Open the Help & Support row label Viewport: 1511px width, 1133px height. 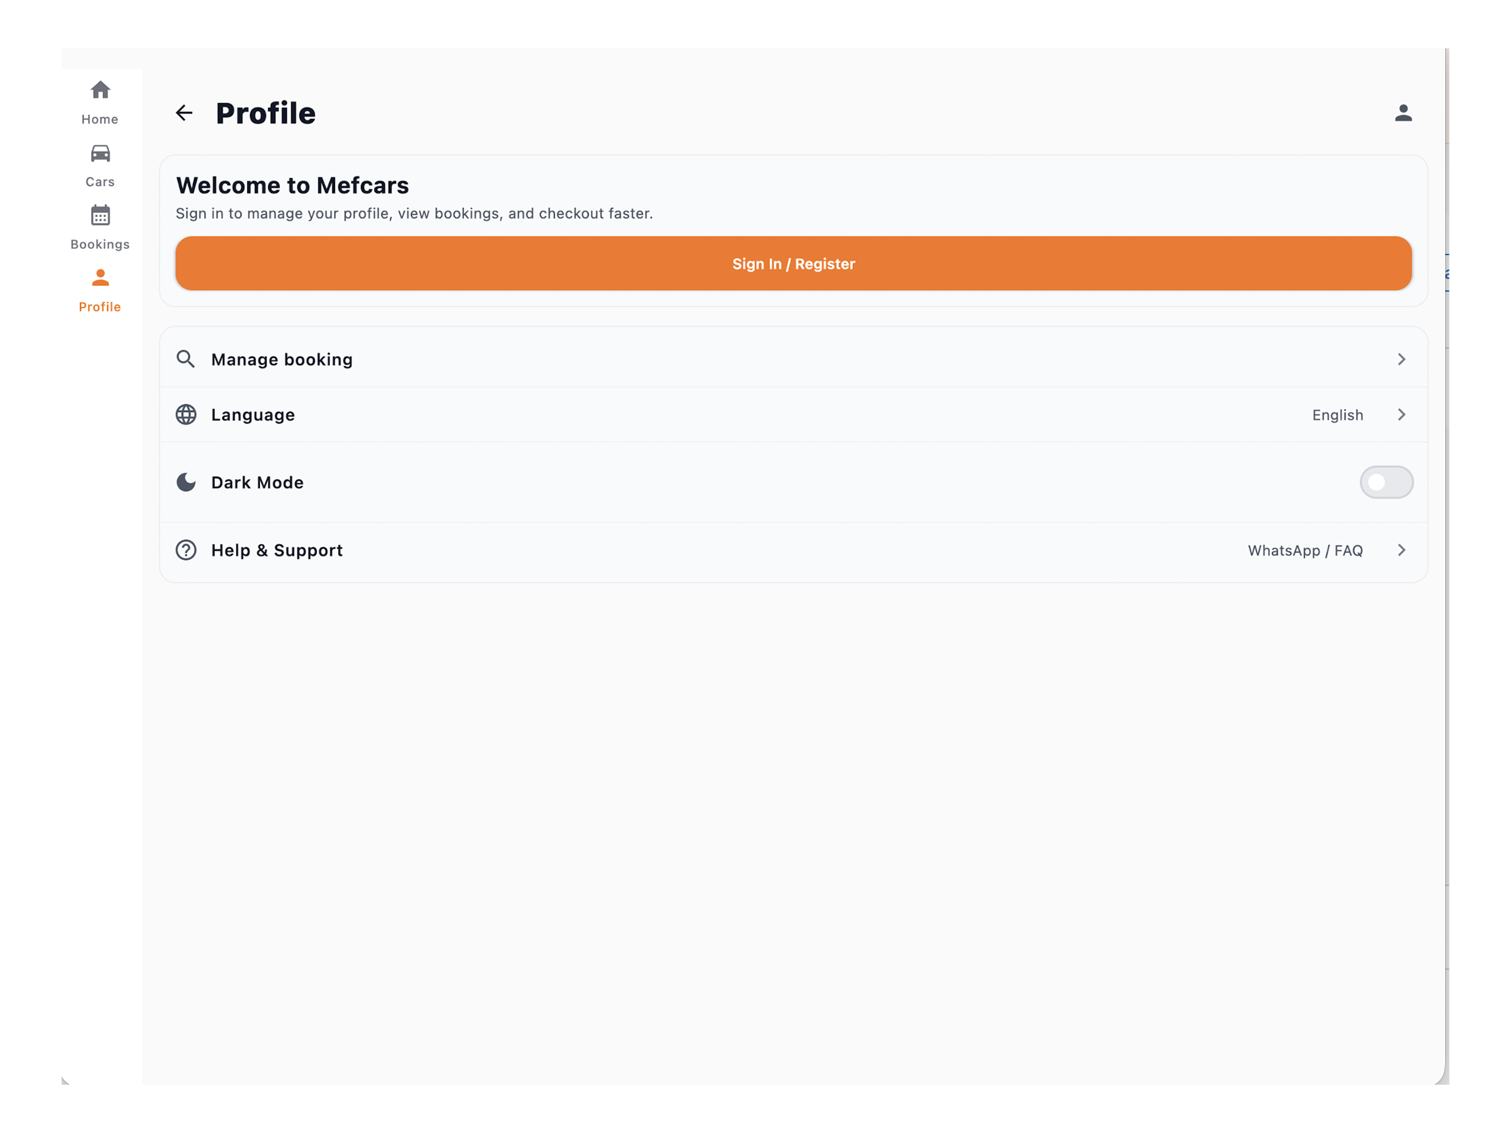(x=277, y=551)
